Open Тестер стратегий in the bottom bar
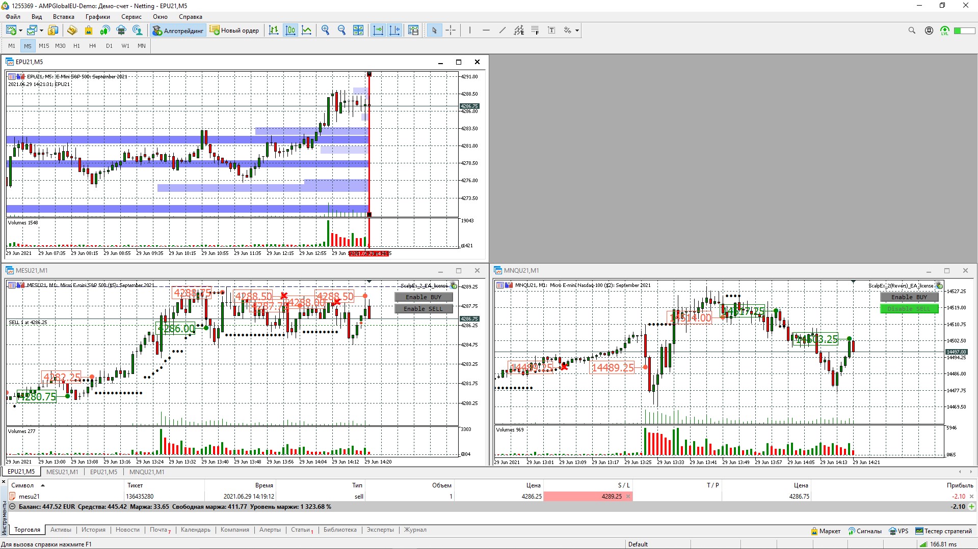 click(944, 531)
